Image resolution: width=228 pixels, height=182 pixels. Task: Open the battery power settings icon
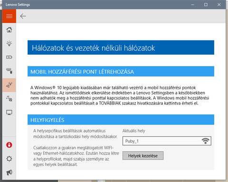point(9,57)
